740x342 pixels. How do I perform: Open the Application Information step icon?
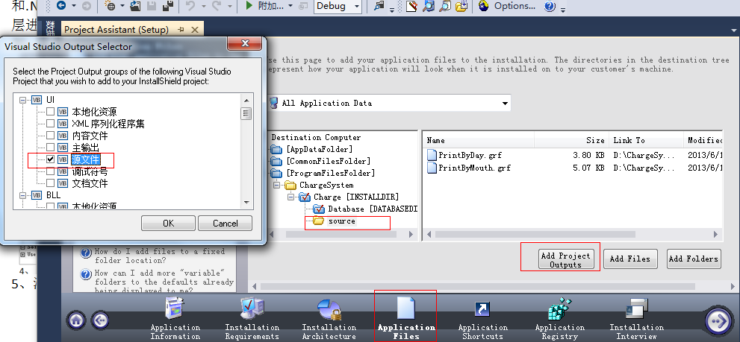point(175,309)
